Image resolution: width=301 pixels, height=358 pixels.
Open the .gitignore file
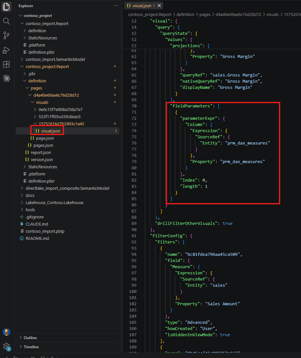[x=34, y=217]
